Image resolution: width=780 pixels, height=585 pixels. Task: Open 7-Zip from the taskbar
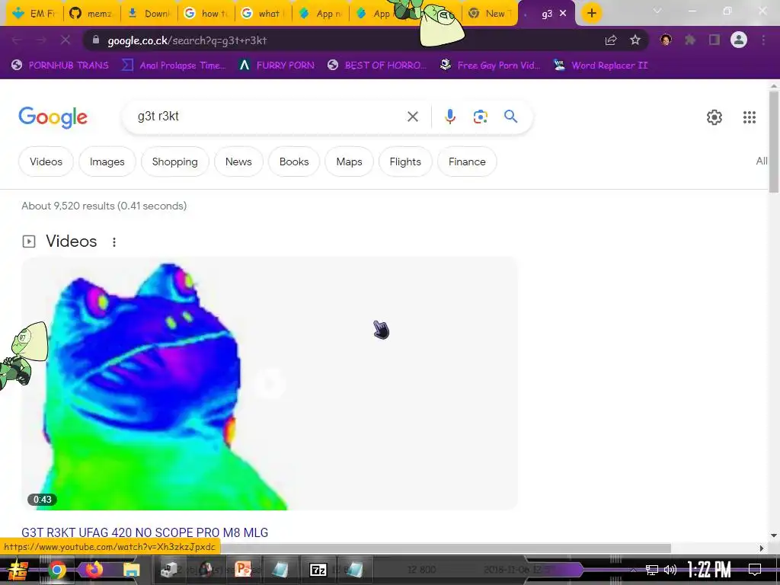pos(318,570)
